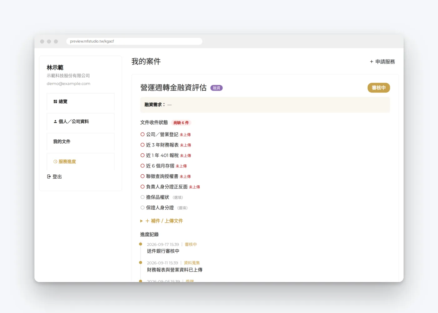Click the grey circle for 擔保品權狀

[143, 197]
